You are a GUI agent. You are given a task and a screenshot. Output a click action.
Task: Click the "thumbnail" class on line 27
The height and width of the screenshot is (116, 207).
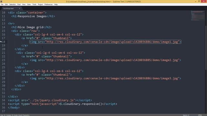click(x=61, y=75)
